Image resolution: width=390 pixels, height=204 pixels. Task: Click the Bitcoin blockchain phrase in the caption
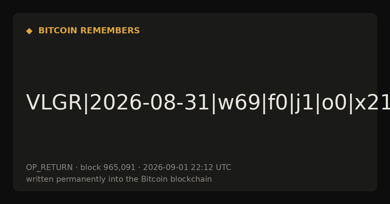(176, 179)
